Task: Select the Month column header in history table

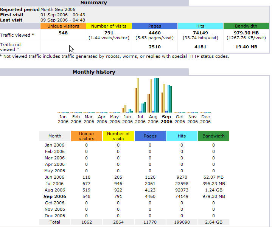Action: [x=55, y=136]
